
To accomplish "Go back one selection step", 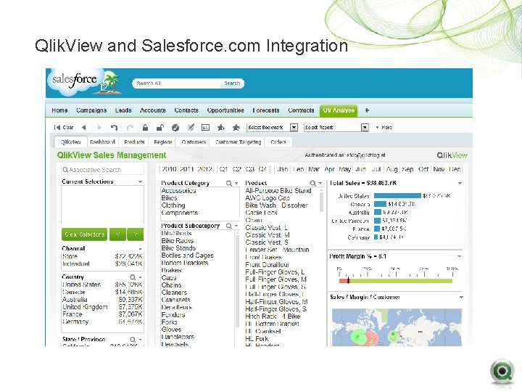I will coord(84,127).
